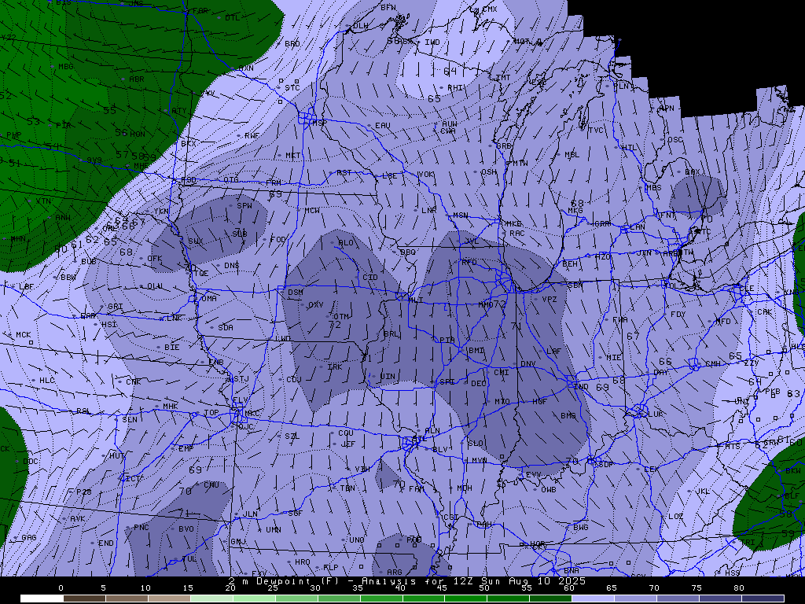805x604 pixels.
Task: Select the LAF station label
Action: [554, 352]
